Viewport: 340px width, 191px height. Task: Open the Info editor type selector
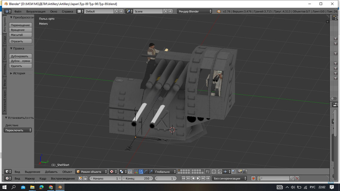pyautogui.click(x=8, y=11)
